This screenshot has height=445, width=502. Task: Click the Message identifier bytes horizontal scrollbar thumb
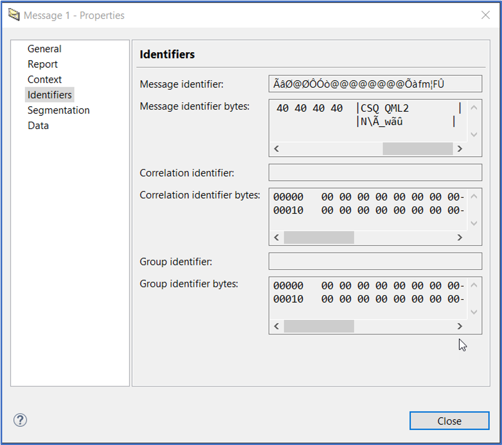[x=417, y=149]
